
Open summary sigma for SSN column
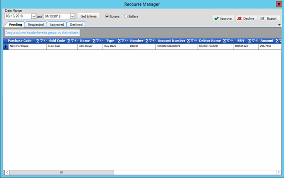(249, 41)
